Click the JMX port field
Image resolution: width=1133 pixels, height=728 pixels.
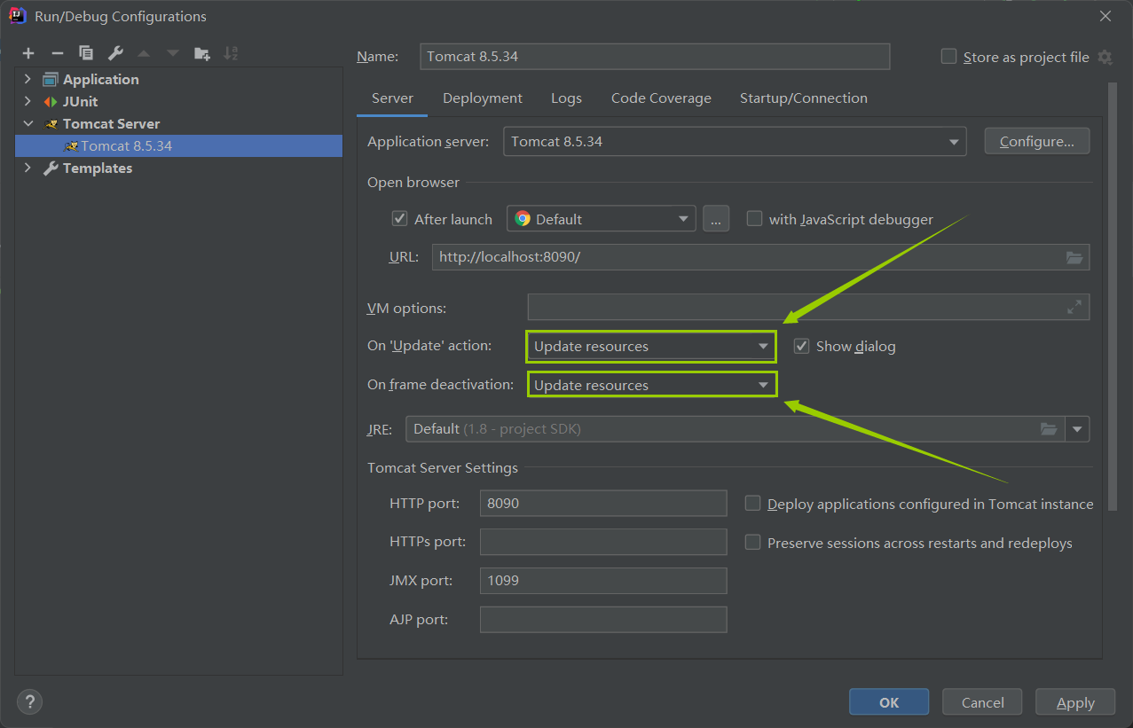[603, 581]
